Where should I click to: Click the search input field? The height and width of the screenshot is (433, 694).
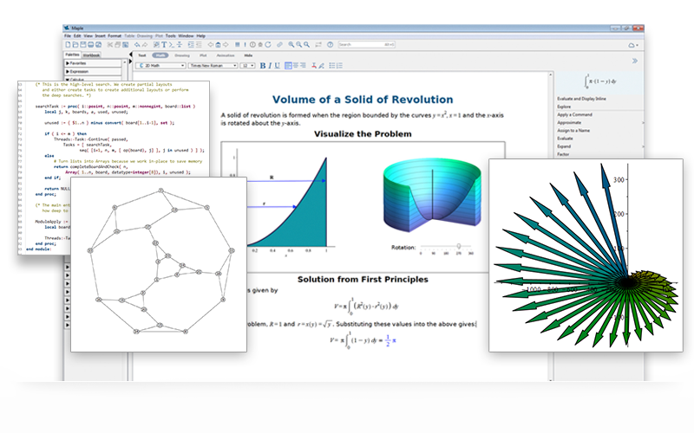point(356,44)
